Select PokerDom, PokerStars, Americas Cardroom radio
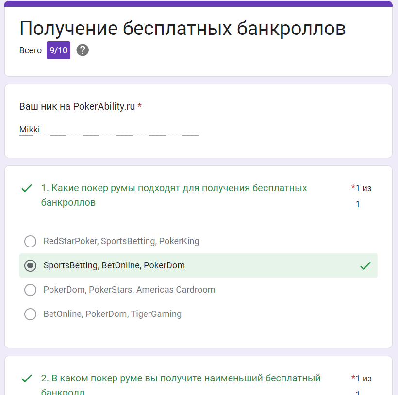398x395 pixels. pyautogui.click(x=30, y=290)
